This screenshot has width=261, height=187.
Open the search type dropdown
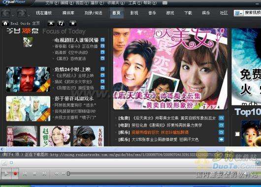(x=238, y=13)
